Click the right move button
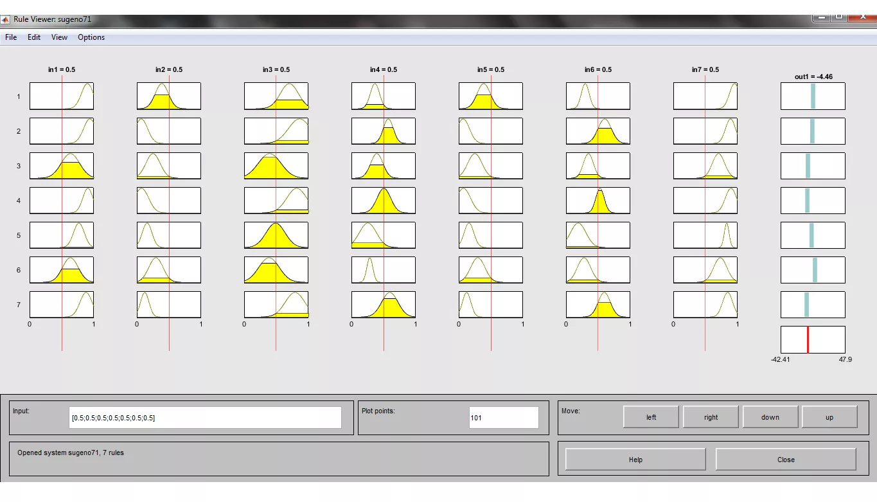 (x=711, y=417)
